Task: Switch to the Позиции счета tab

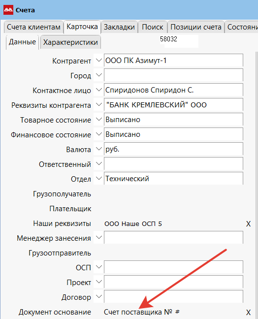Action: click(x=196, y=27)
